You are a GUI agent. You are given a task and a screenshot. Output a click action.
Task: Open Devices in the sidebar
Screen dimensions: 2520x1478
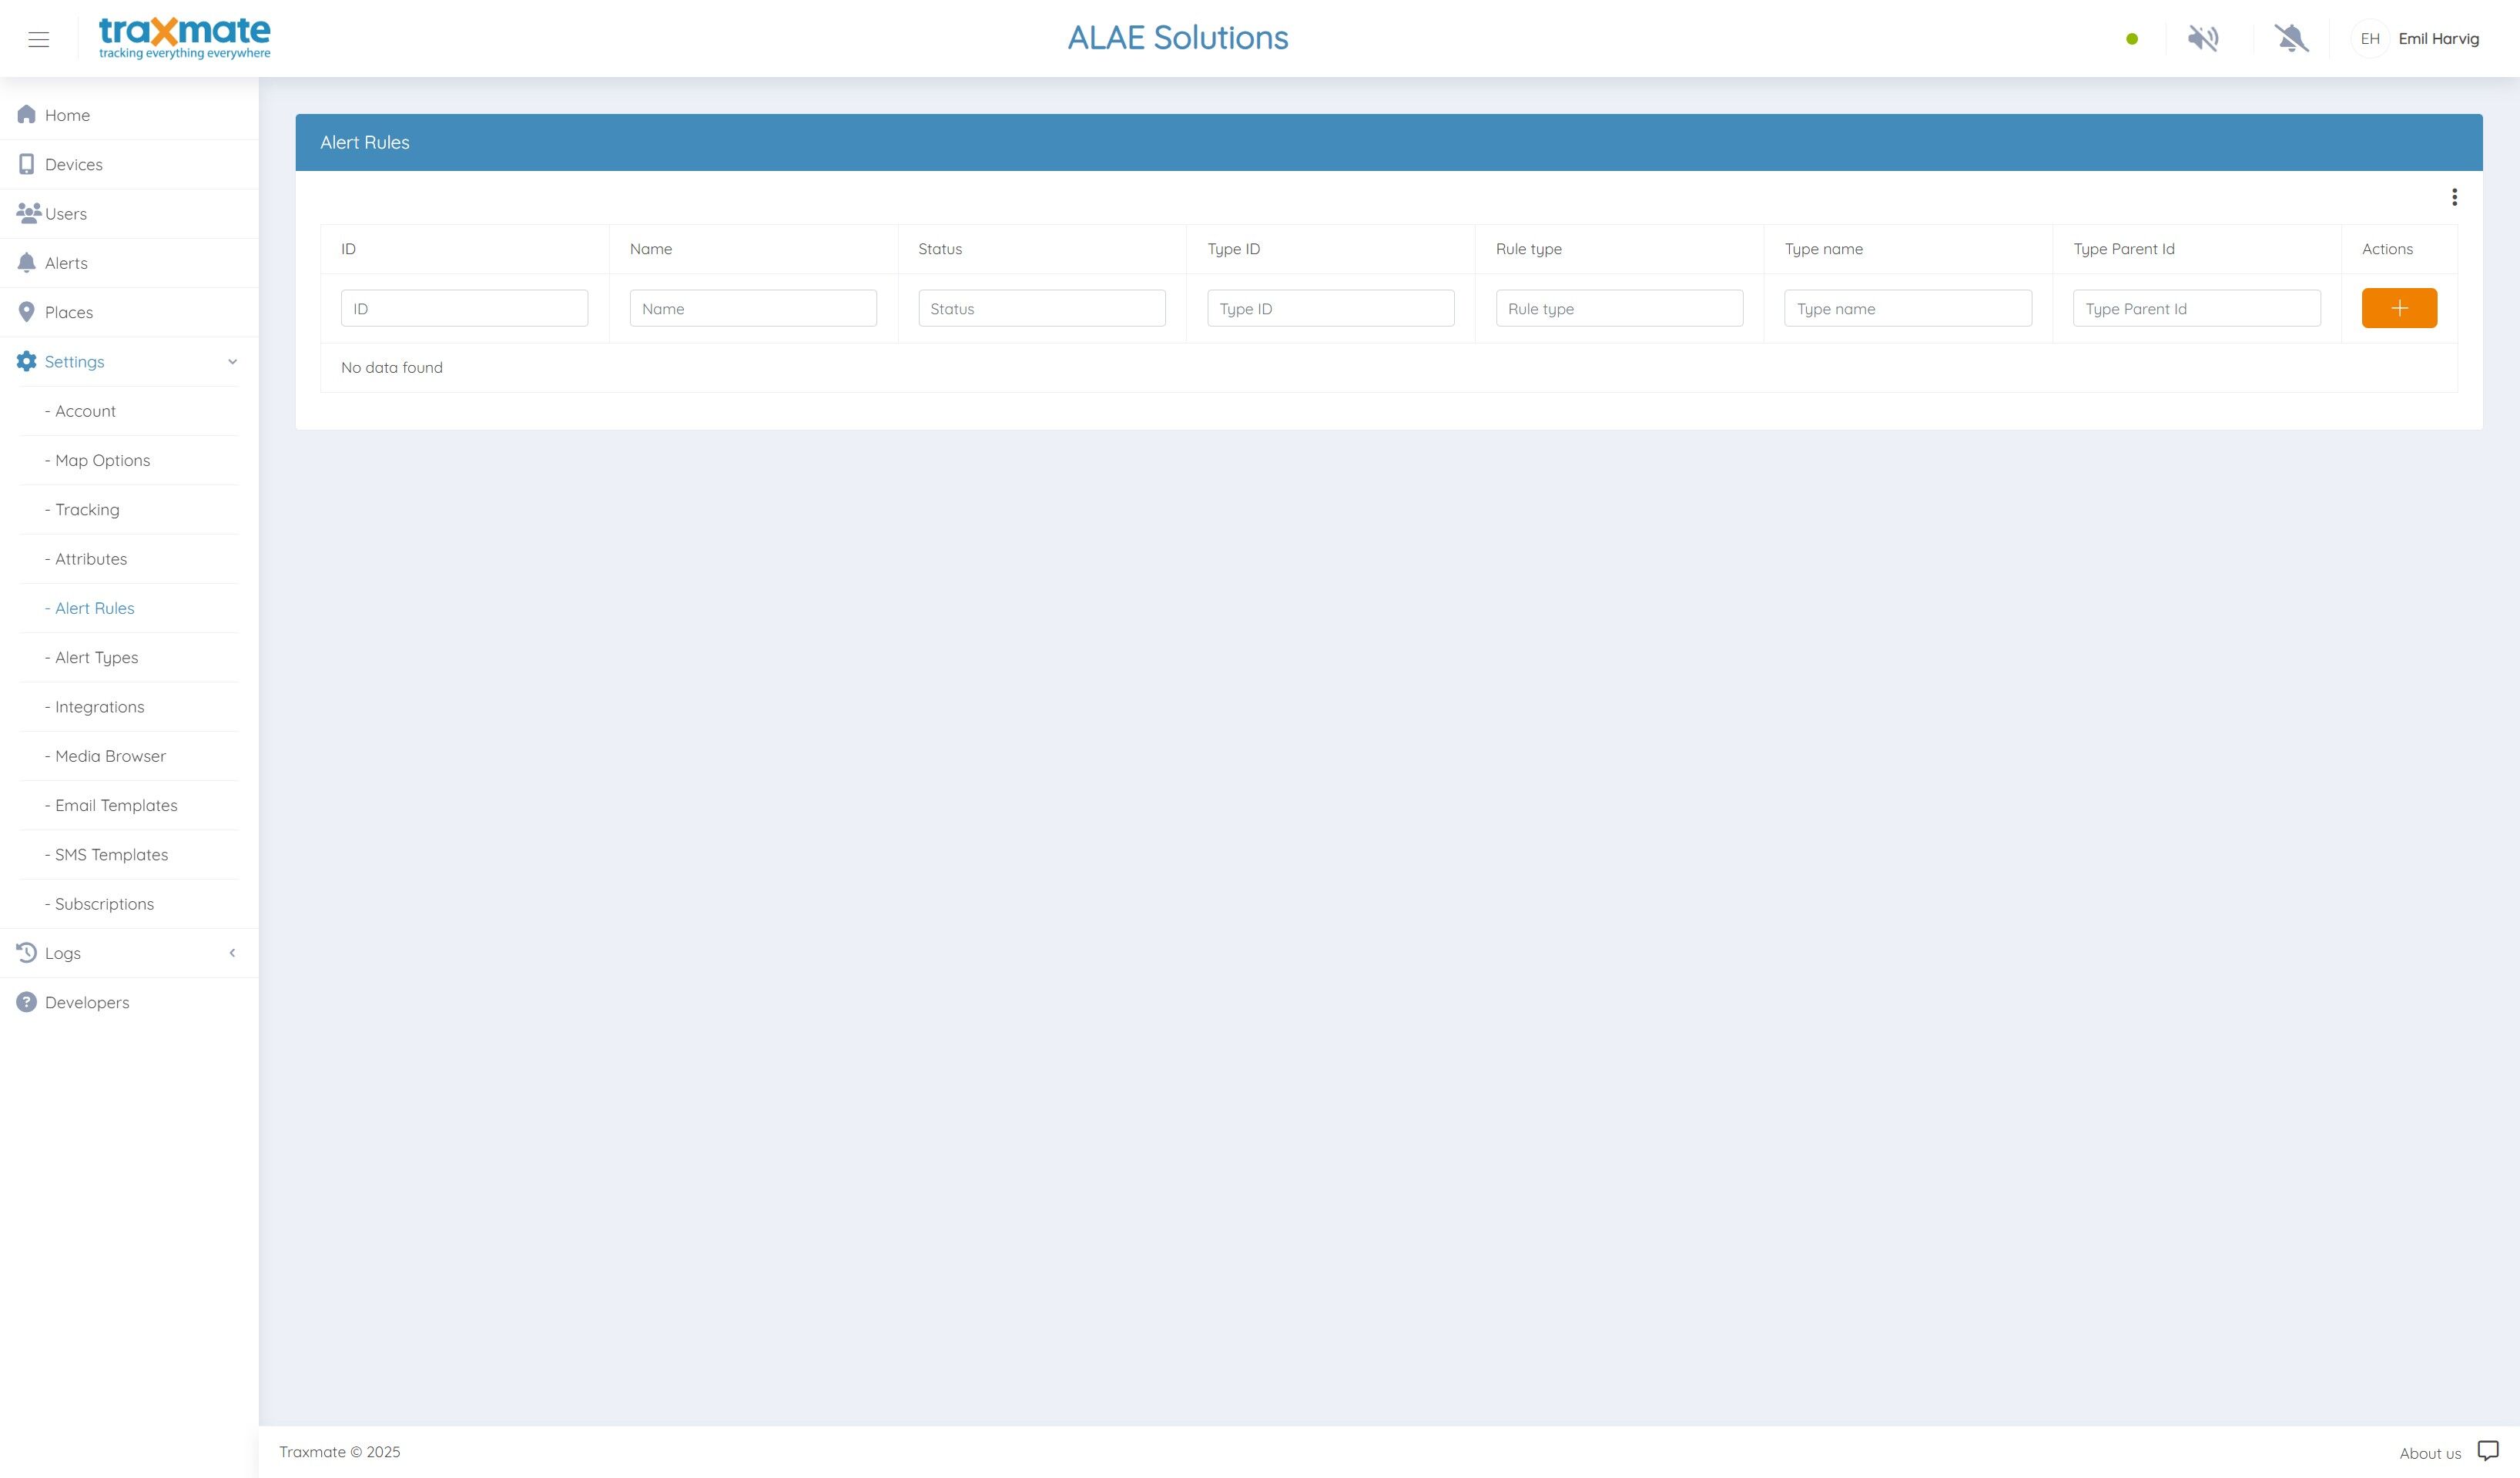(x=73, y=164)
